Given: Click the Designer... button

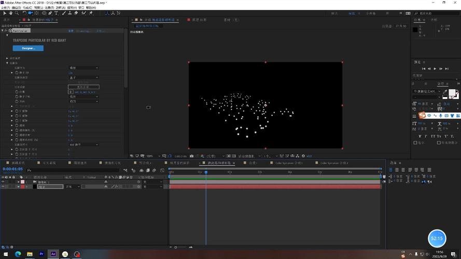Looking at the screenshot, I should 28,48.
